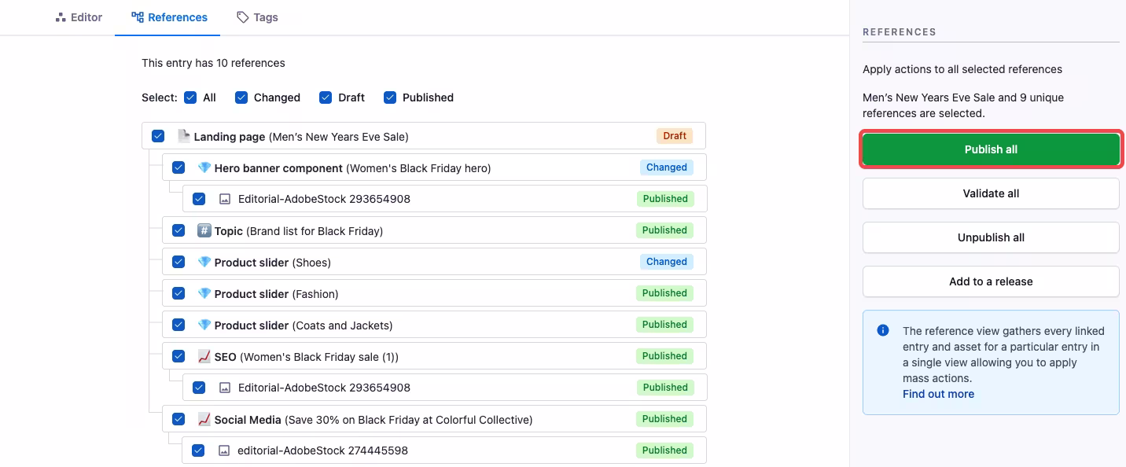Uncheck the SEO (Women's Black Friday sale) checkbox
The height and width of the screenshot is (467, 1126).
[x=178, y=356]
